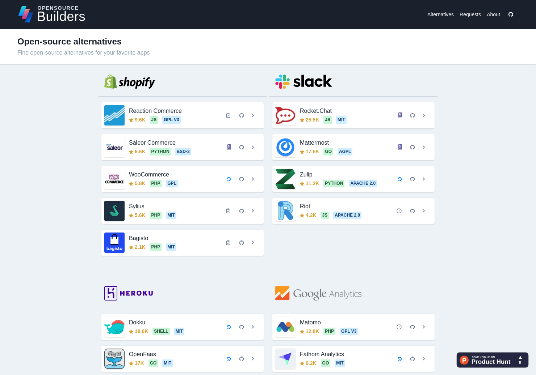Click the Mattermost title
Screen dimensions: 536x375
tap(314, 142)
